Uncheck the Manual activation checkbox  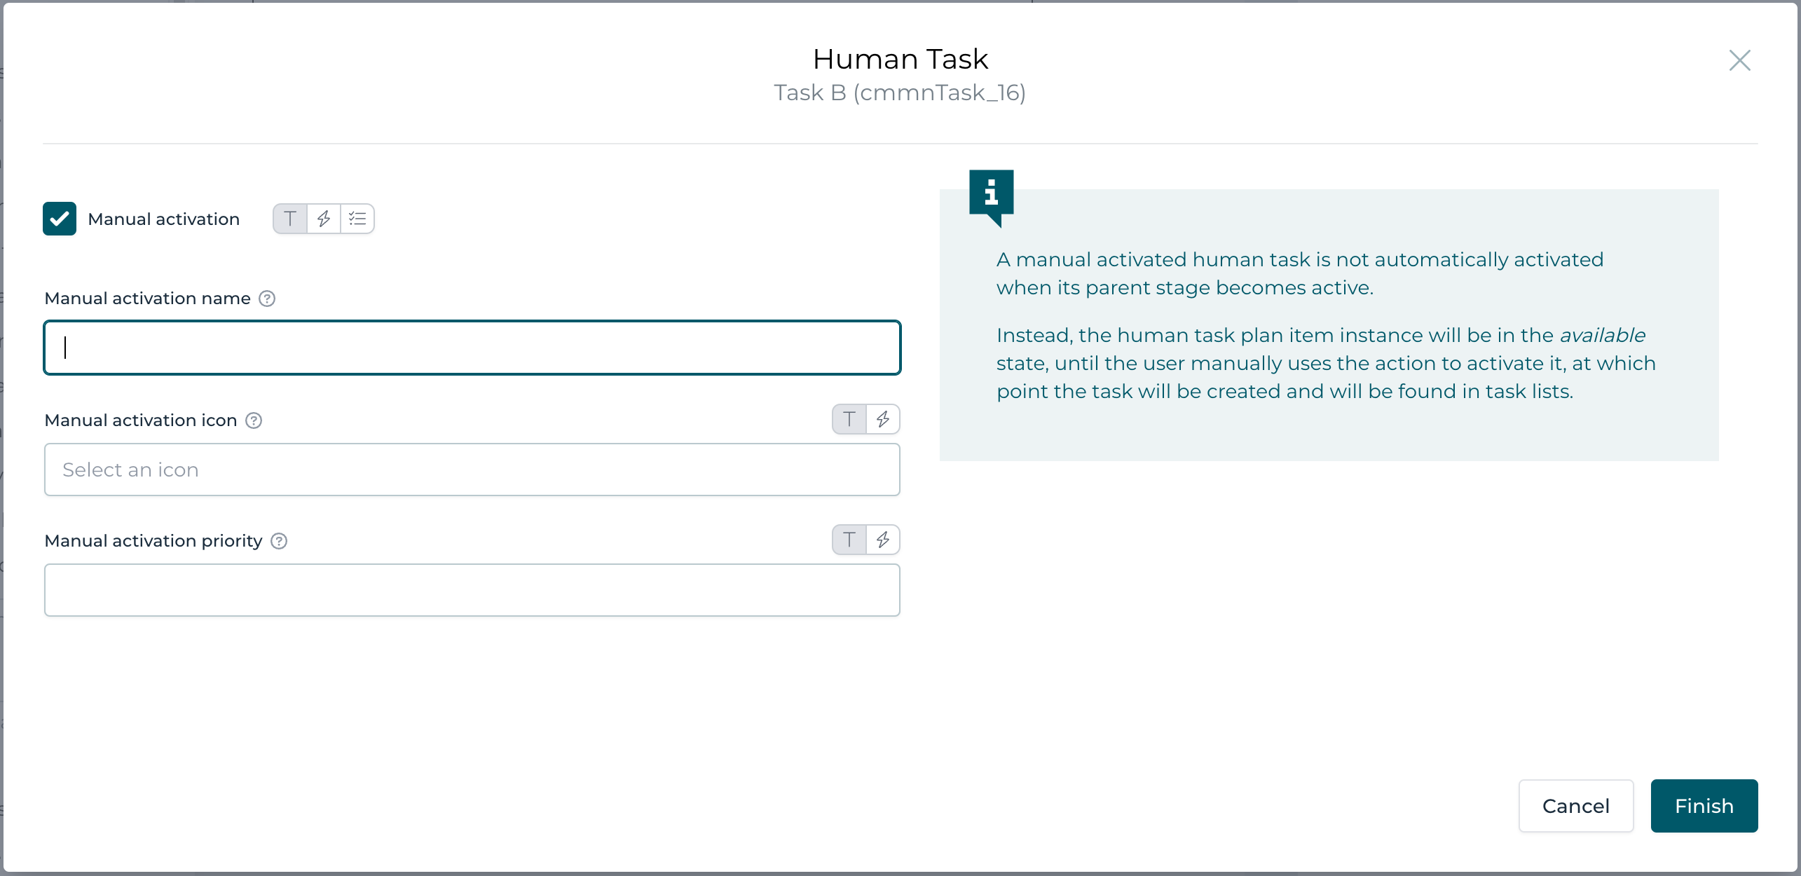(60, 219)
